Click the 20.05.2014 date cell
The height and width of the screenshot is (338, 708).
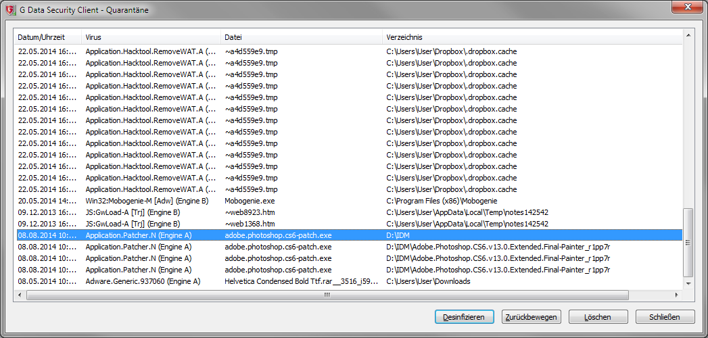point(47,200)
